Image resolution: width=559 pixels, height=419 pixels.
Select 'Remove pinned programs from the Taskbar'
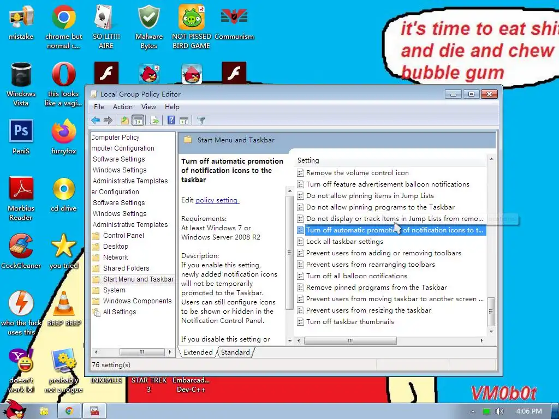coord(377,287)
